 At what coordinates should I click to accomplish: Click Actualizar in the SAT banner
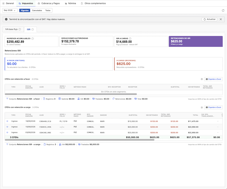[x=209, y=19]
